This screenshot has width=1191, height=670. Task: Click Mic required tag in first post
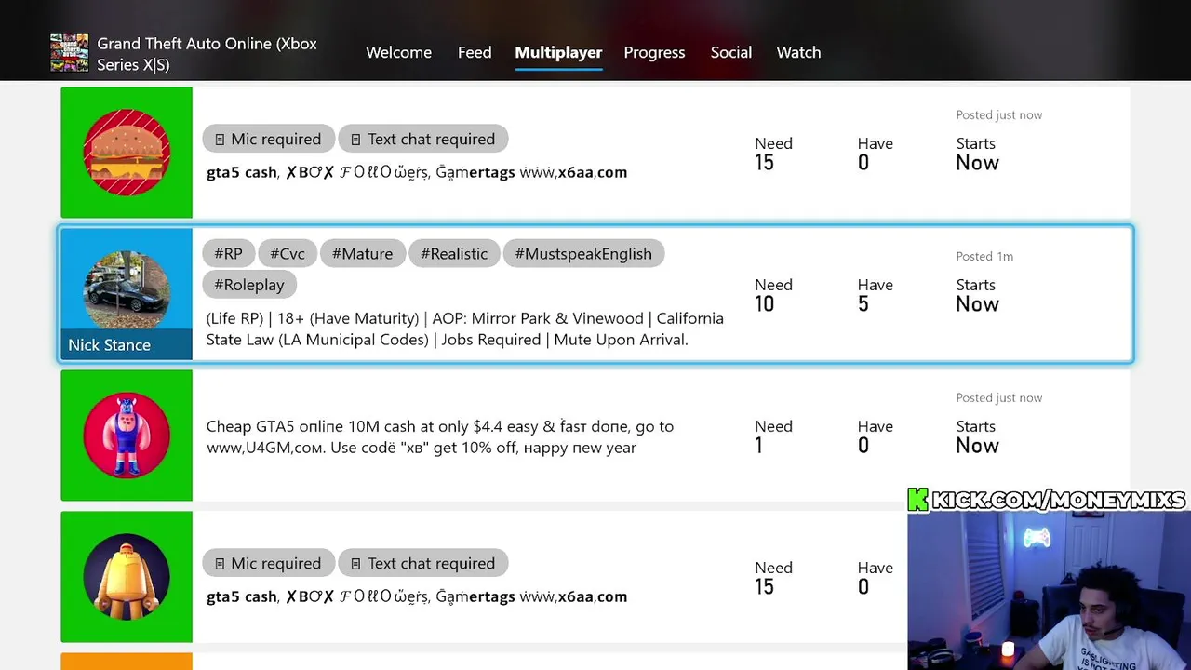[268, 139]
